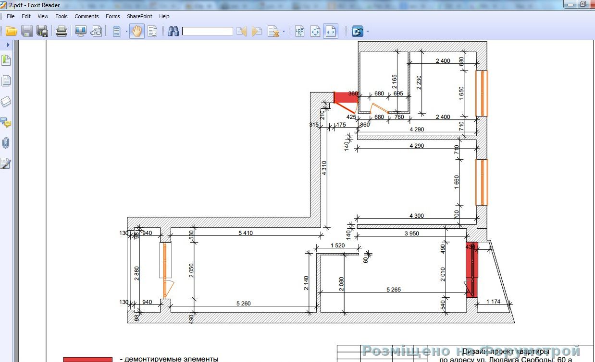Click the Print icon in toolbar

point(62,32)
